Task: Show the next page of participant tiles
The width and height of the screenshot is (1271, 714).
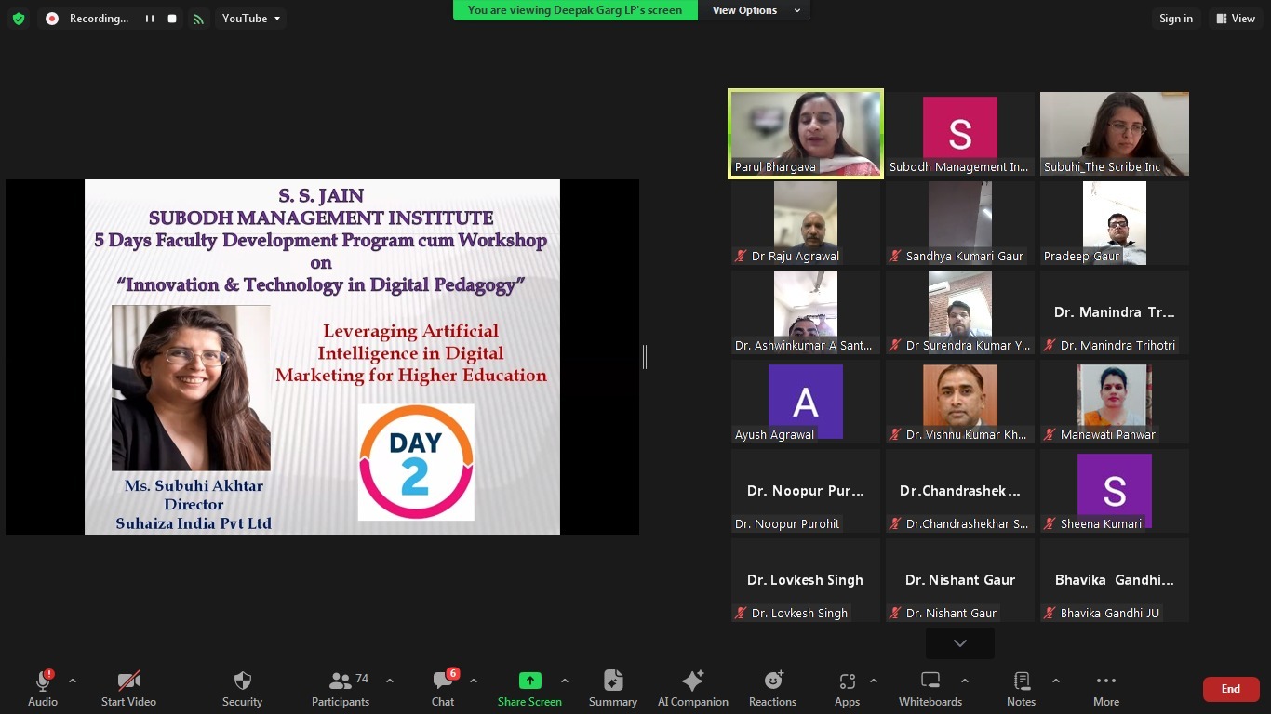Action: pos(960,642)
